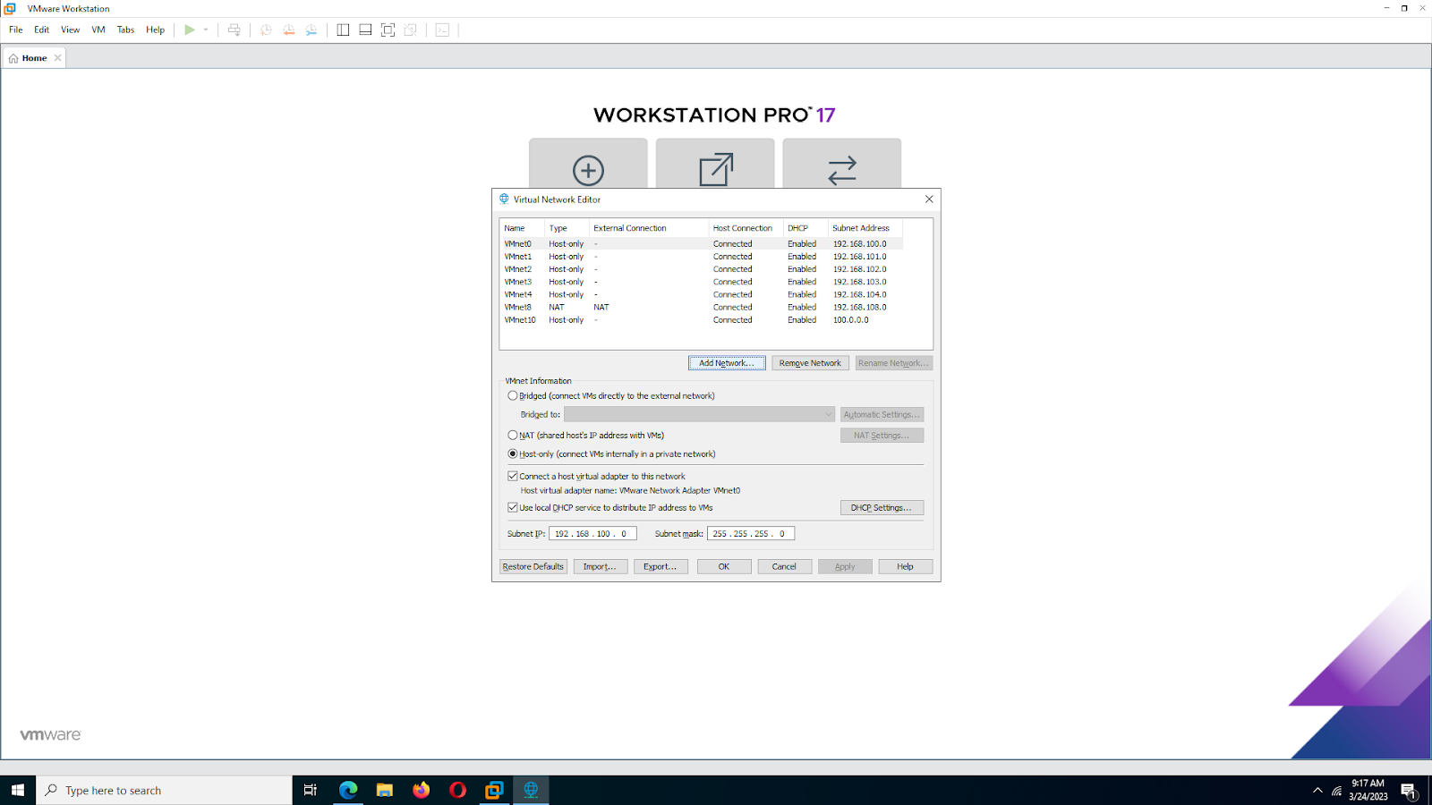
Task: Click the Create New Virtual Machine plus tile
Action: pyautogui.click(x=588, y=164)
